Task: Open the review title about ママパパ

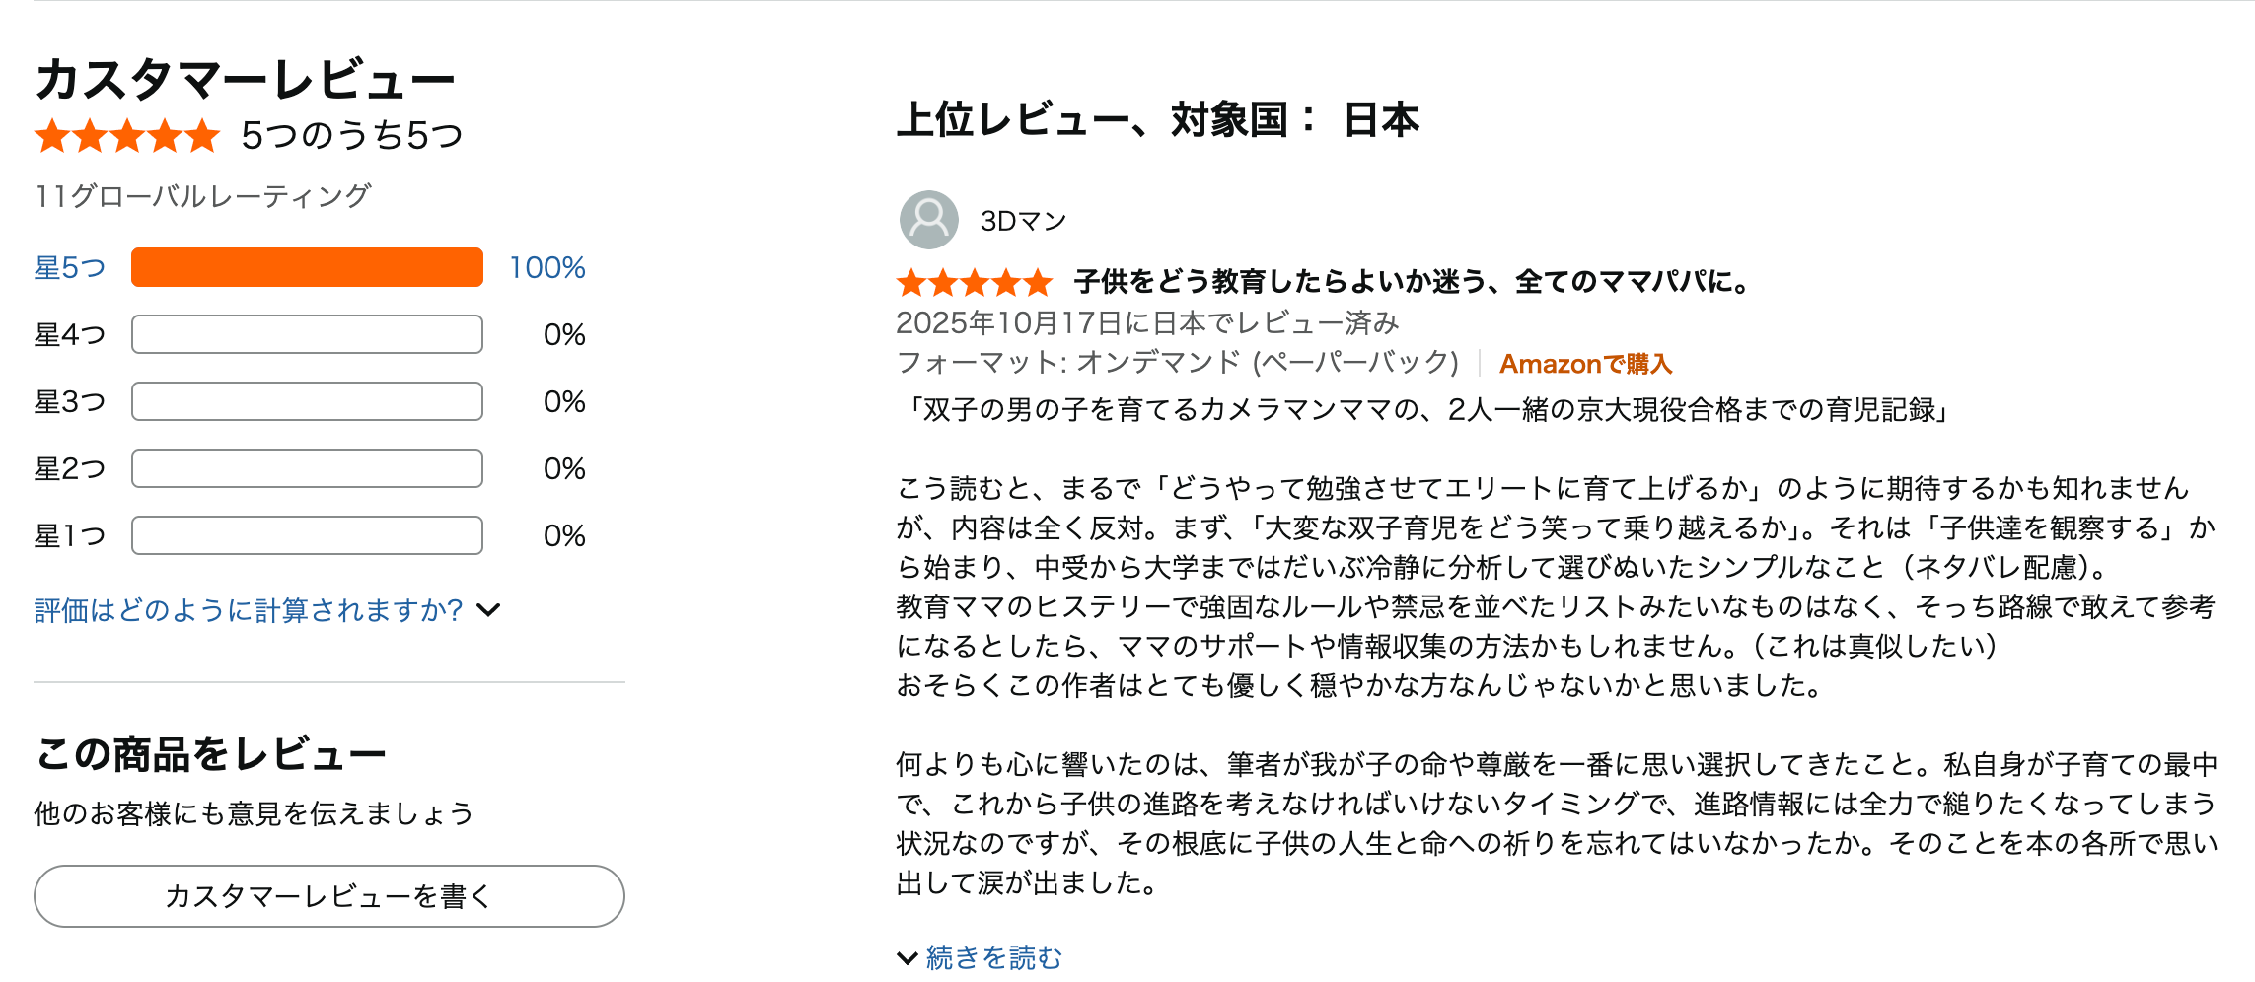Action: coord(1412,282)
